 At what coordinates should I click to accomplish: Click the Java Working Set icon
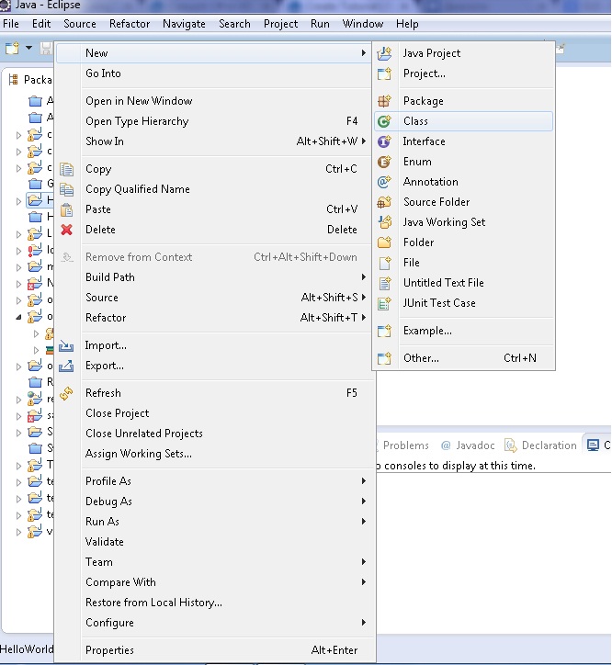384,222
